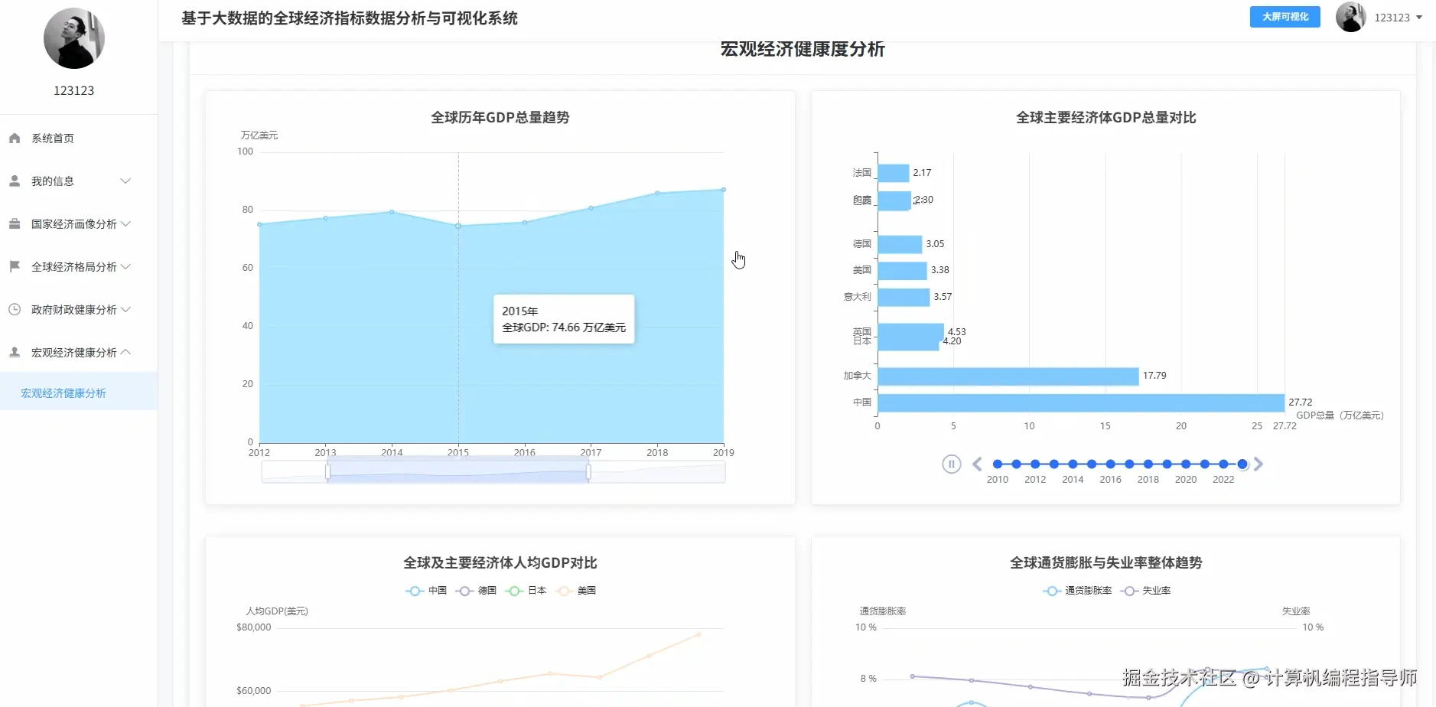This screenshot has height=707, width=1436.
Task: Select the user icon next to 我的信息
Action: click(x=14, y=181)
